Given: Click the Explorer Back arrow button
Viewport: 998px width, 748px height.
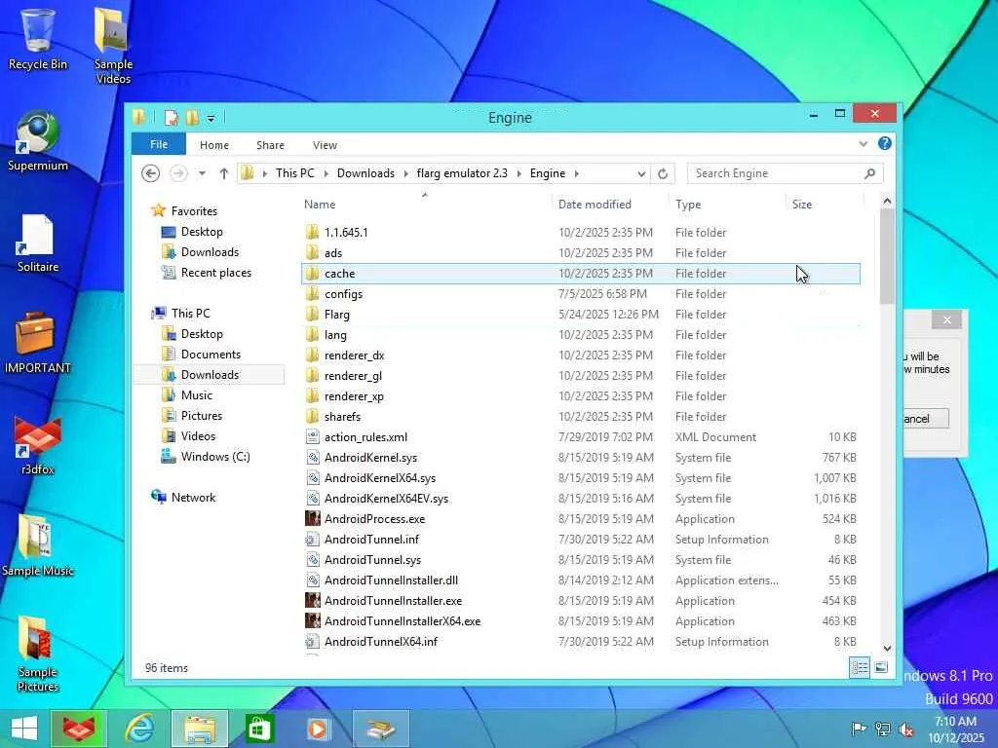Looking at the screenshot, I should pos(151,173).
